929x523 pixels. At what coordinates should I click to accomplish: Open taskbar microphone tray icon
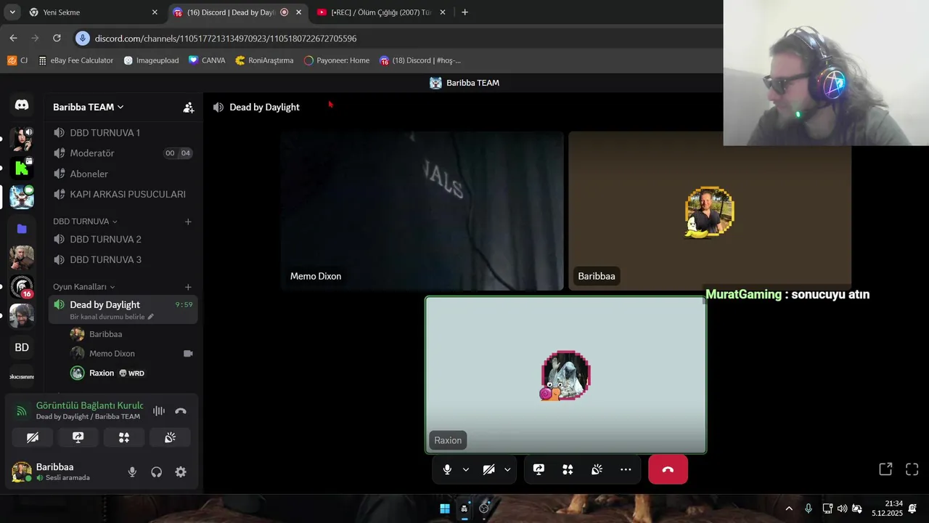click(808, 508)
